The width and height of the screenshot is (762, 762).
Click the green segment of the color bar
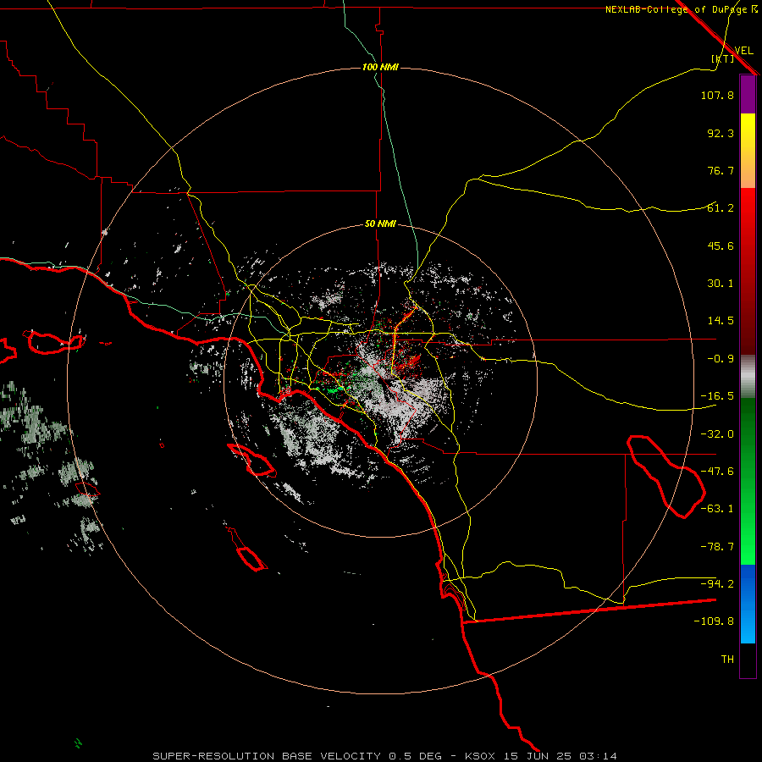tap(748, 481)
